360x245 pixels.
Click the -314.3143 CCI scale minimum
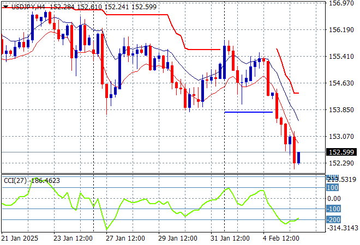[x=343, y=228]
